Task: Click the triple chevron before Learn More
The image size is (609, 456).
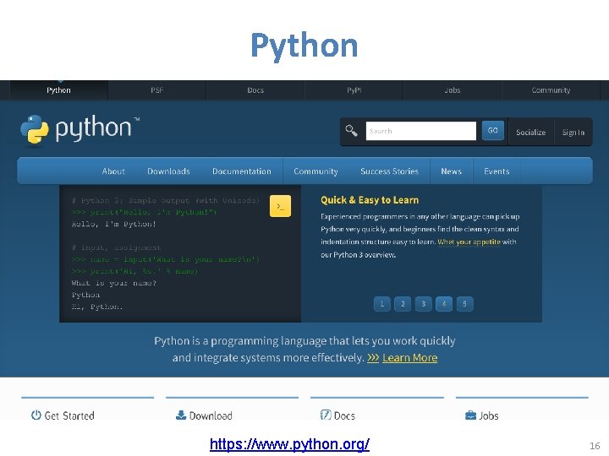Action: (x=373, y=357)
